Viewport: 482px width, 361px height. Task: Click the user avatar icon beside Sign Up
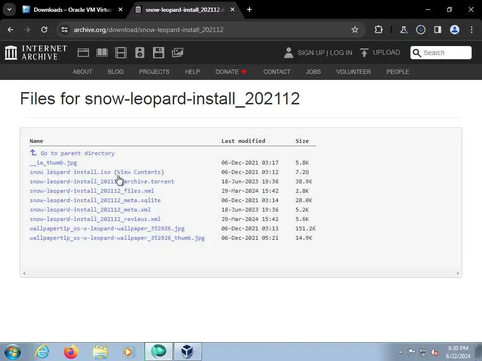click(289, 53)
